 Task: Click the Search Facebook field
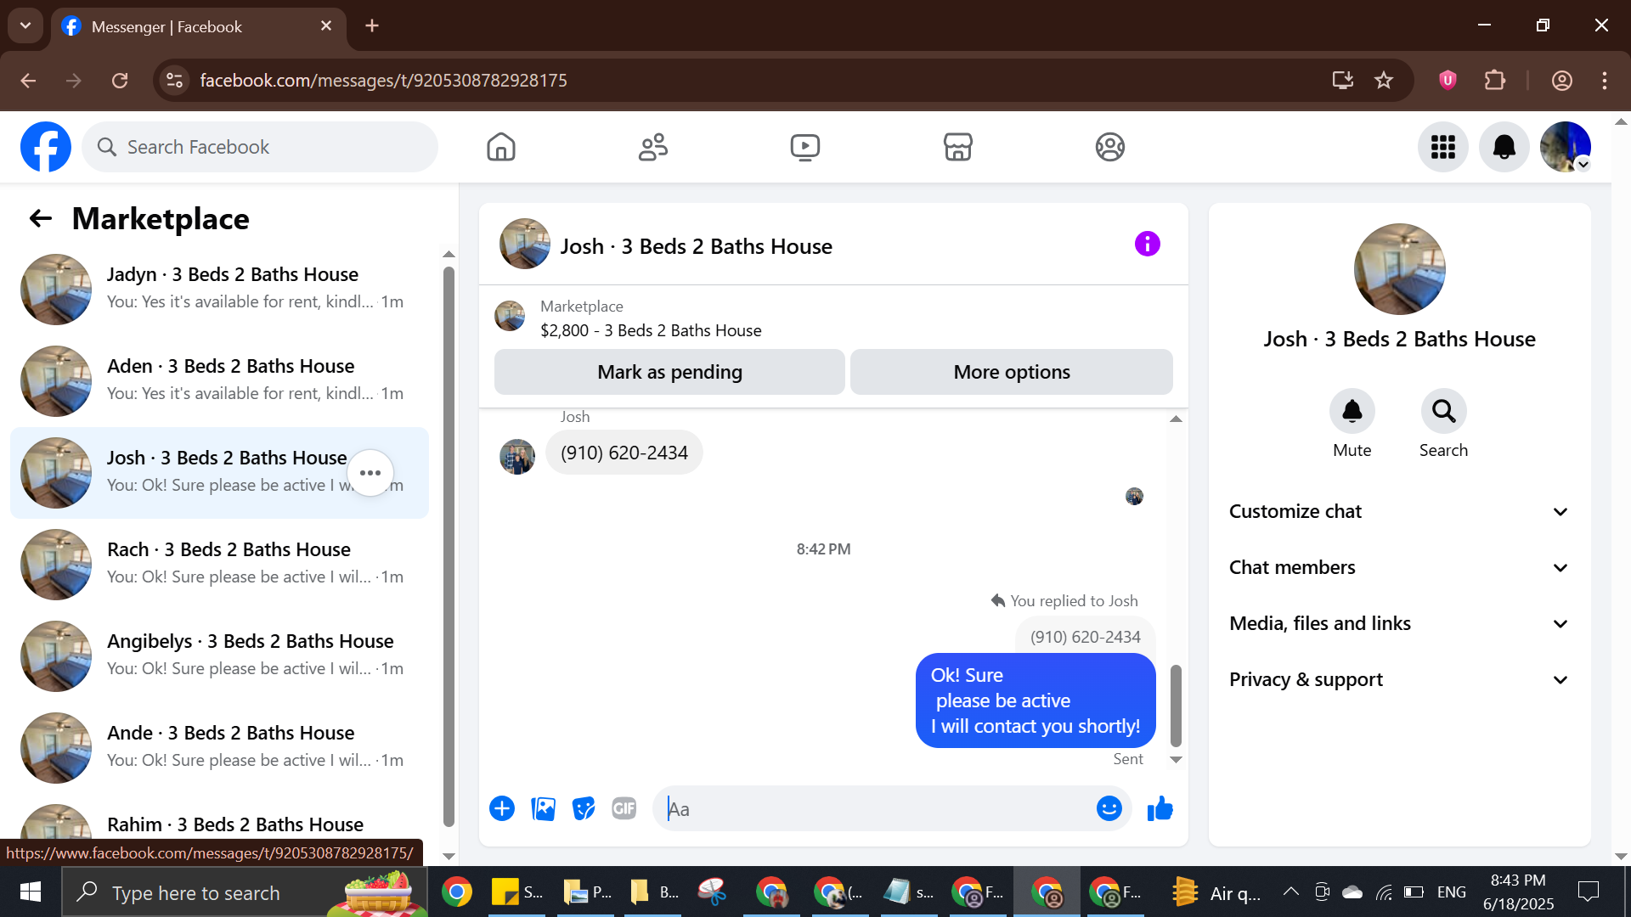260,147
